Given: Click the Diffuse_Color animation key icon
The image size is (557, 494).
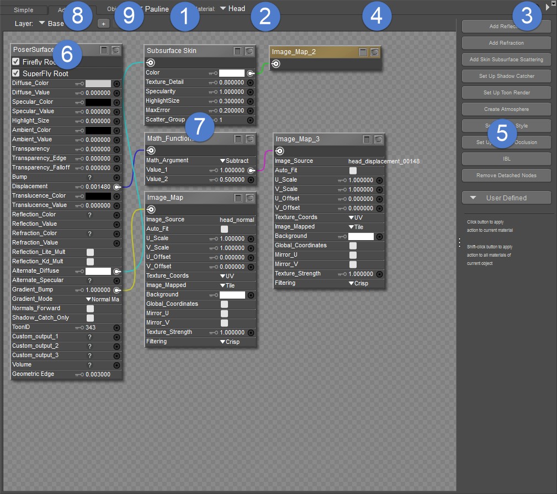Looking at the screenshot, I should [79, 83].
